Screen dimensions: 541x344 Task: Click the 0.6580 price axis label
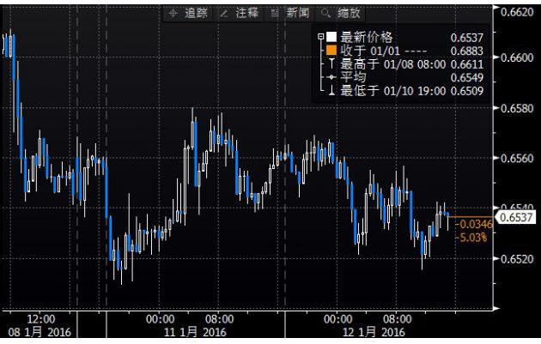point(517,108)
